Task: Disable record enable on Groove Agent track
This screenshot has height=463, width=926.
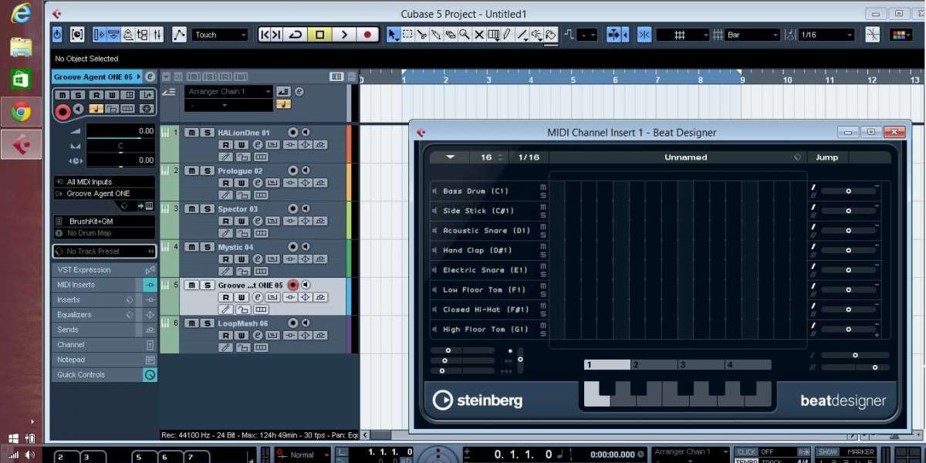Action: tap(292, 285)
